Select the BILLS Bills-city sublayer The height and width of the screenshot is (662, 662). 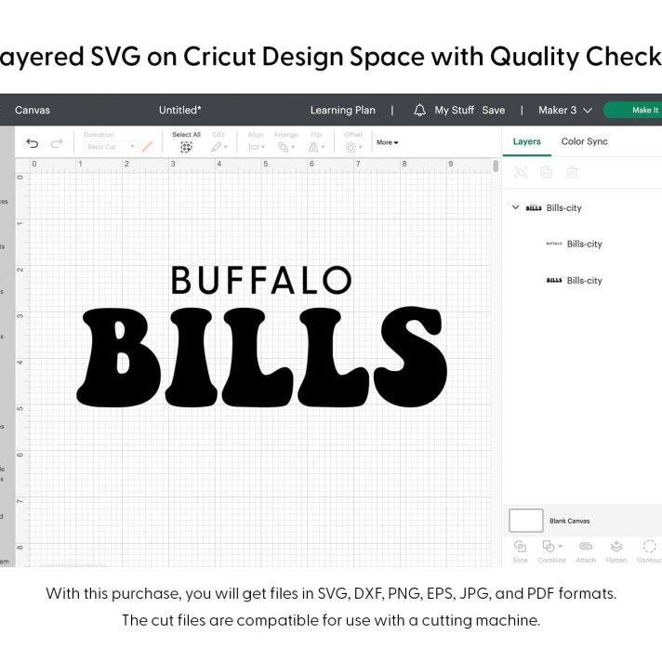(582, 281)
